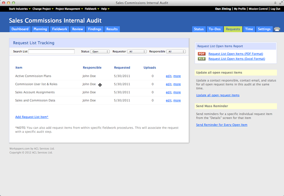Click more for Sales and Commission Data
Viewport: 284px width, 196px height.
point(177,101)
